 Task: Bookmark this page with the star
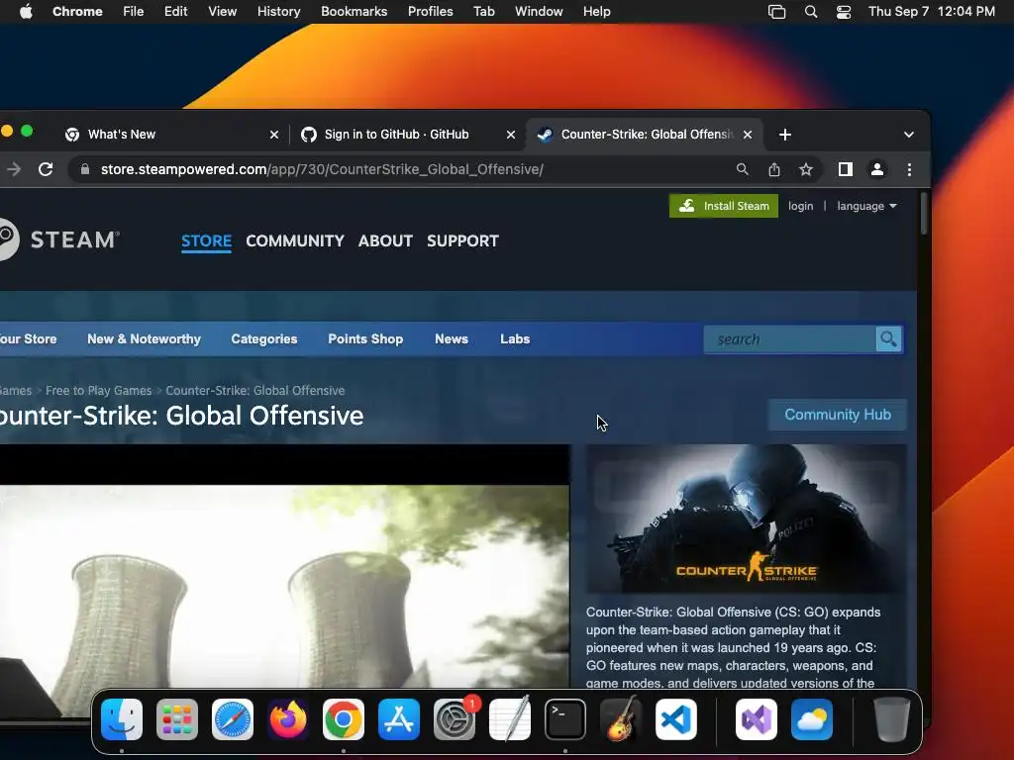click(806, 169)
